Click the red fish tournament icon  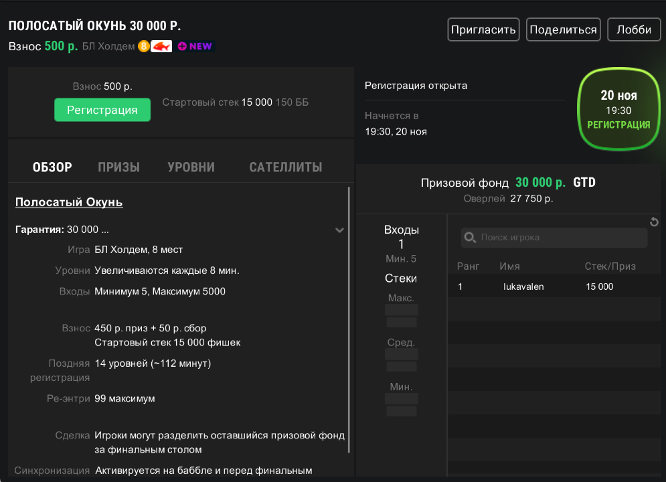coord(161,46)
